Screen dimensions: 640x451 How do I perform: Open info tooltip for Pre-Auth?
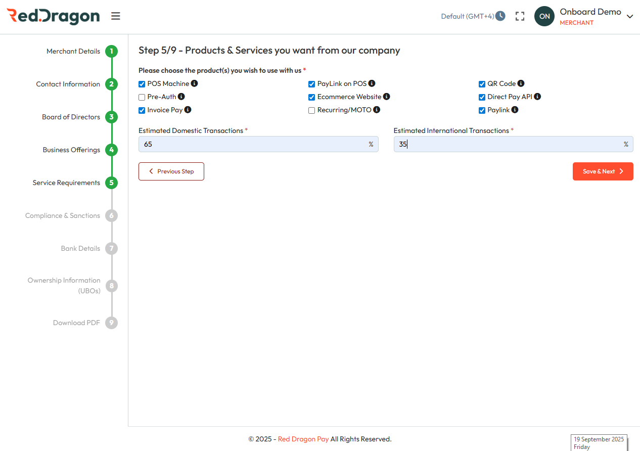(181, 97)
